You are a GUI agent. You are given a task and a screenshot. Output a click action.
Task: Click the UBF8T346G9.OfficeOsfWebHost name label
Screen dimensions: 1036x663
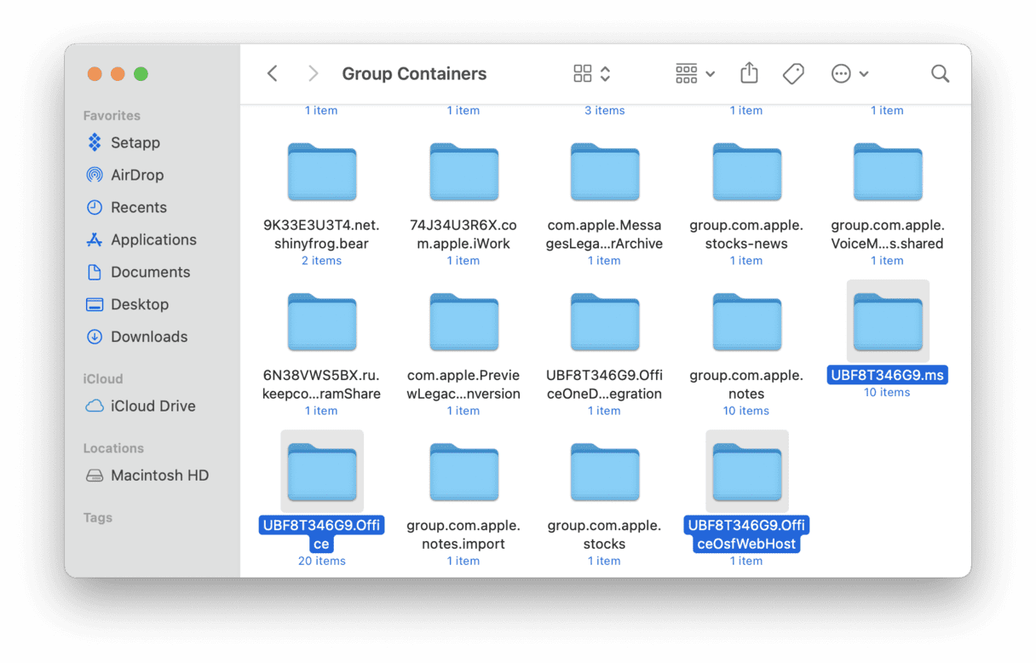tap(746, 534)
